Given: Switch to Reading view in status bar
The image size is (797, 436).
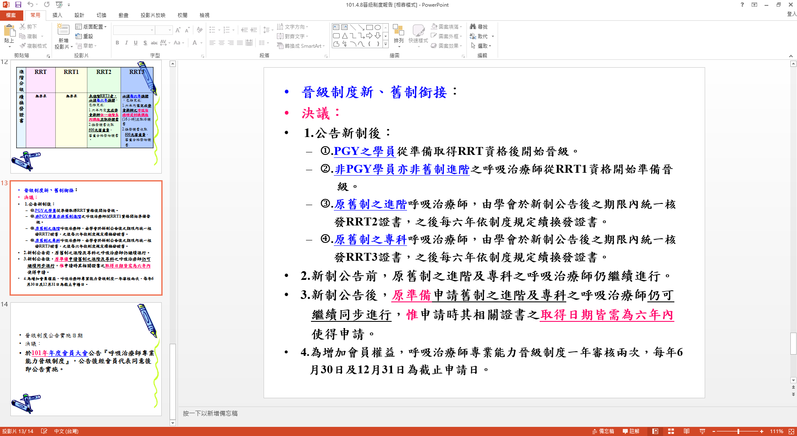Looking at the screenshot, I should pyautogui.click(x=686, y=431).
